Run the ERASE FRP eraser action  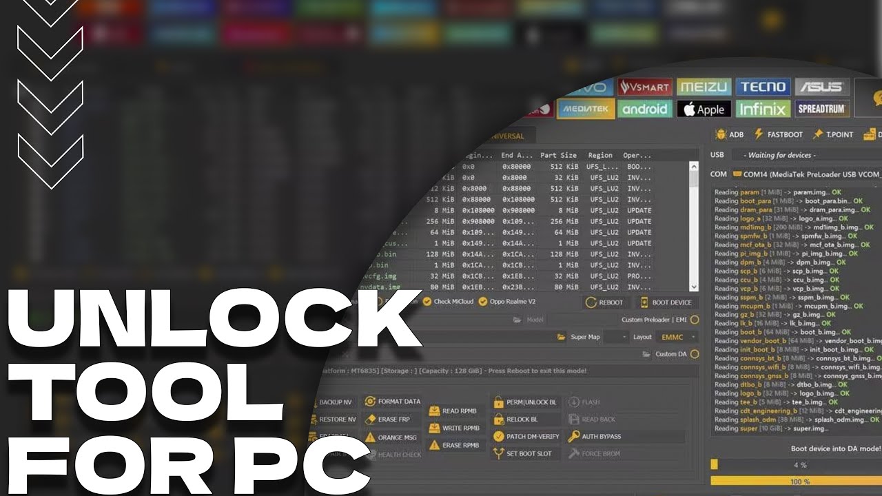pos(391,419)
